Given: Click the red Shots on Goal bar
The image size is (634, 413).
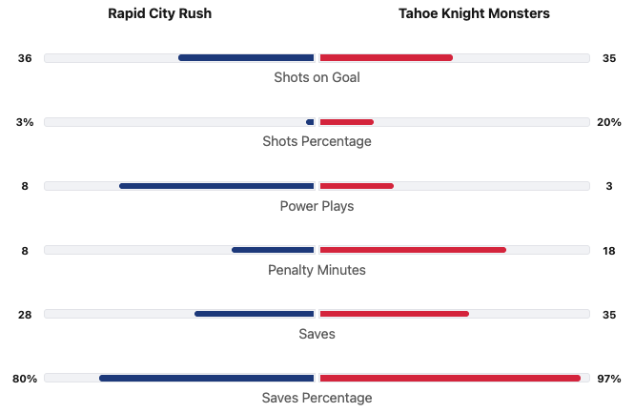Looking at the screenshot, I should coord(386,58).
